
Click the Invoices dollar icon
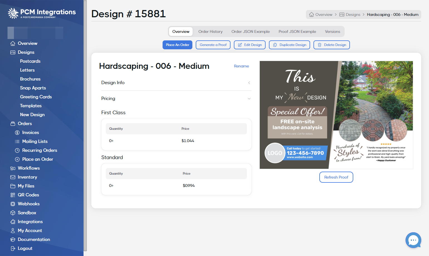[17, 133]
